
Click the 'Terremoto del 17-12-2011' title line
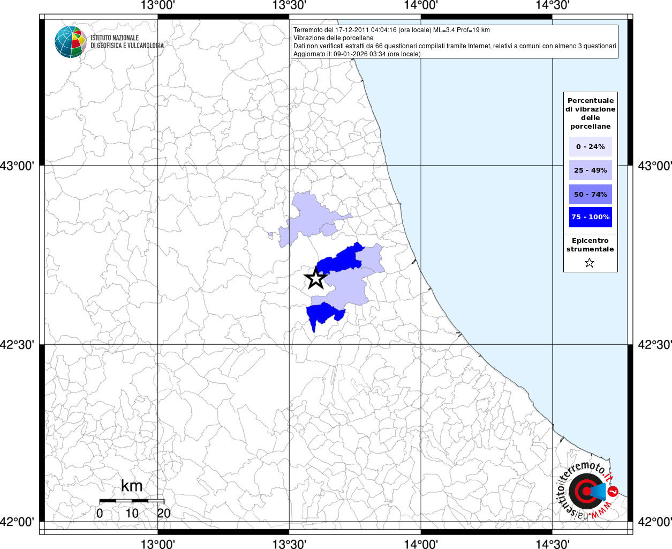(391, 30)
